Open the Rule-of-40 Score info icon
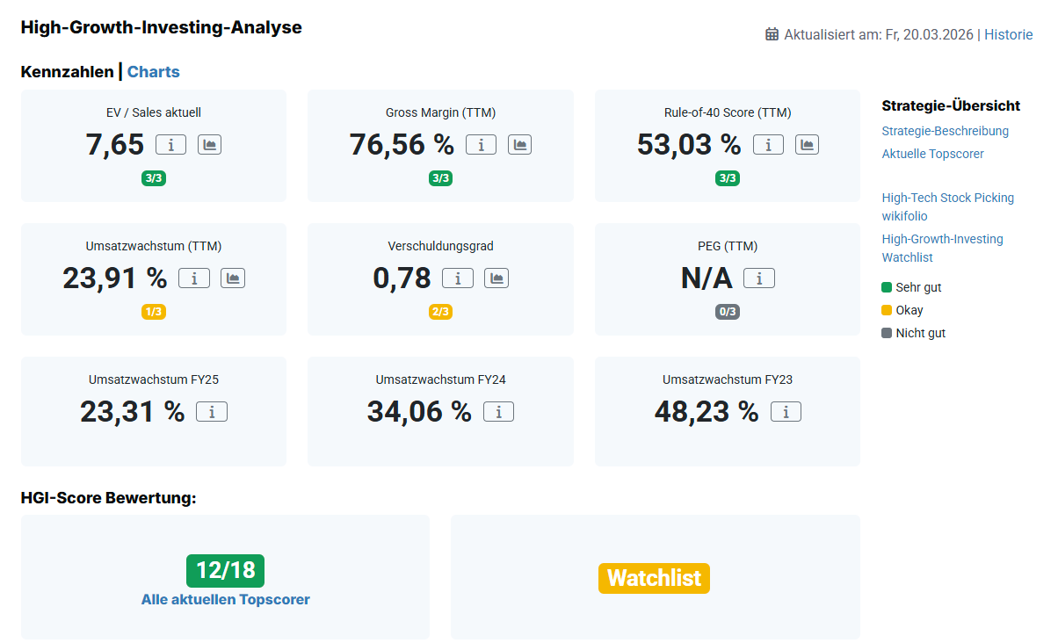The width and height of the screenshot is (1058, 643). (768, 145)
